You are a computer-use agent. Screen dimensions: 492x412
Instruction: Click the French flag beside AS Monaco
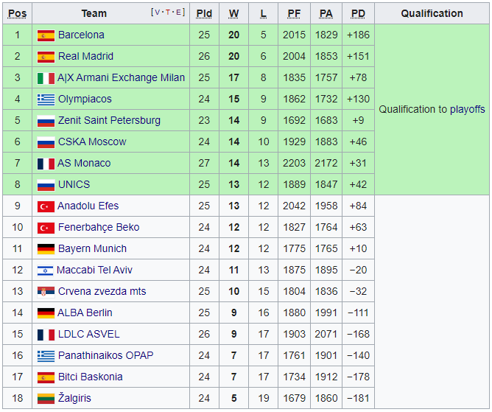click(x=46, y=164)
